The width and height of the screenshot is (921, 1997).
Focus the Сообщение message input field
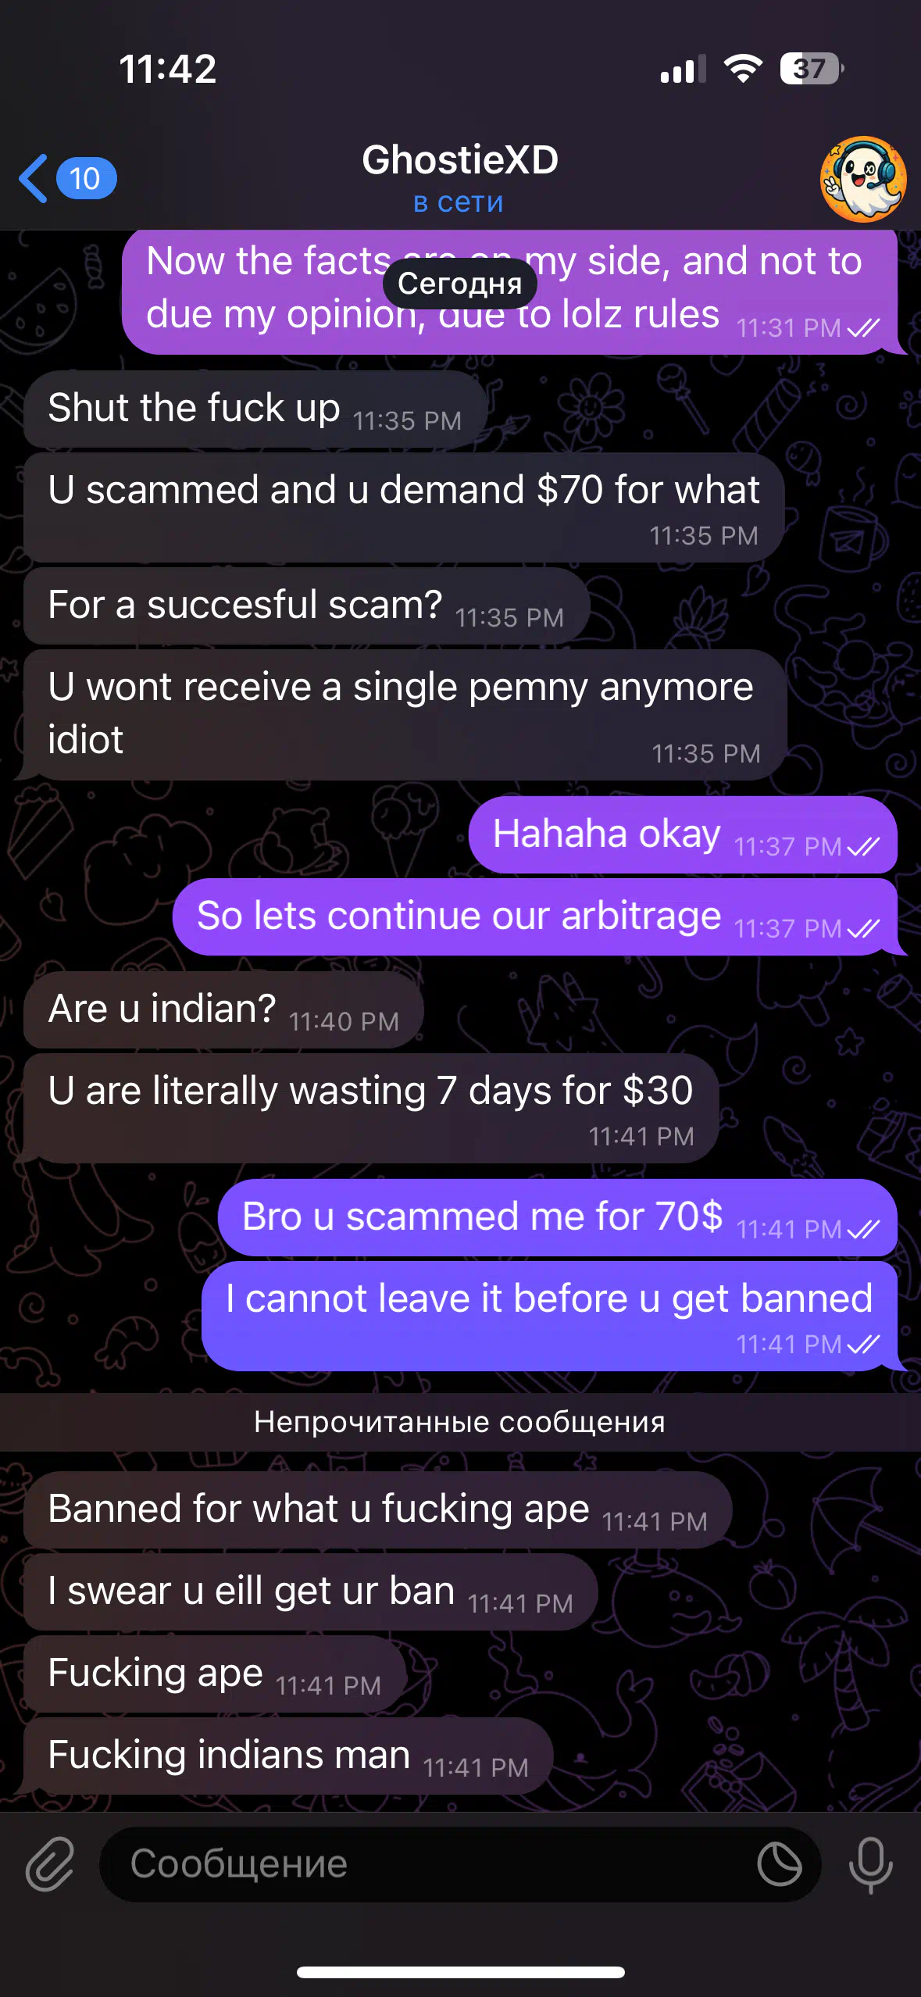pyautogui.click(x=460, y=1864)
